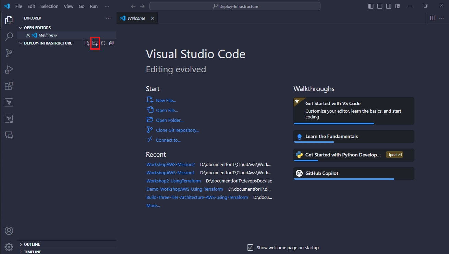Image resolution: width=449 pixels, height=254 pixels.
Task: Open the Search view in activity bar
Action: [9, 37]
